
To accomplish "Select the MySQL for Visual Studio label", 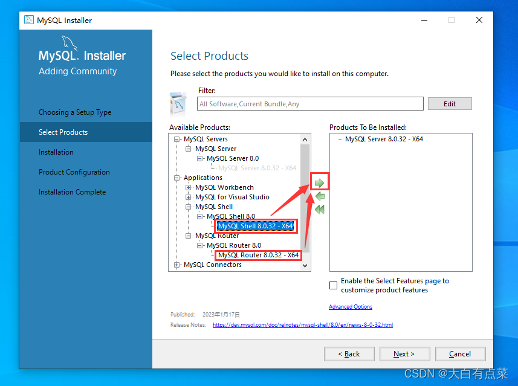I will click(x=232, y=197).
